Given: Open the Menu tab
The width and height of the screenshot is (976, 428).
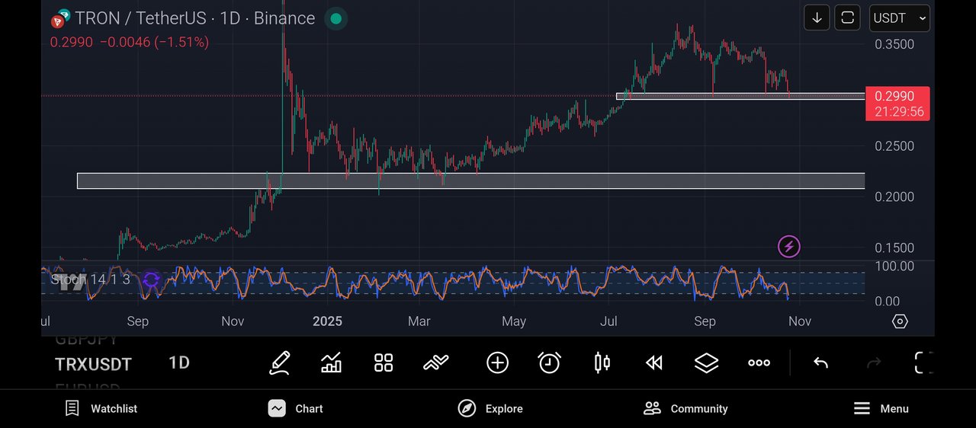Looking at the screenshot, I should click(x=881, y=409).
